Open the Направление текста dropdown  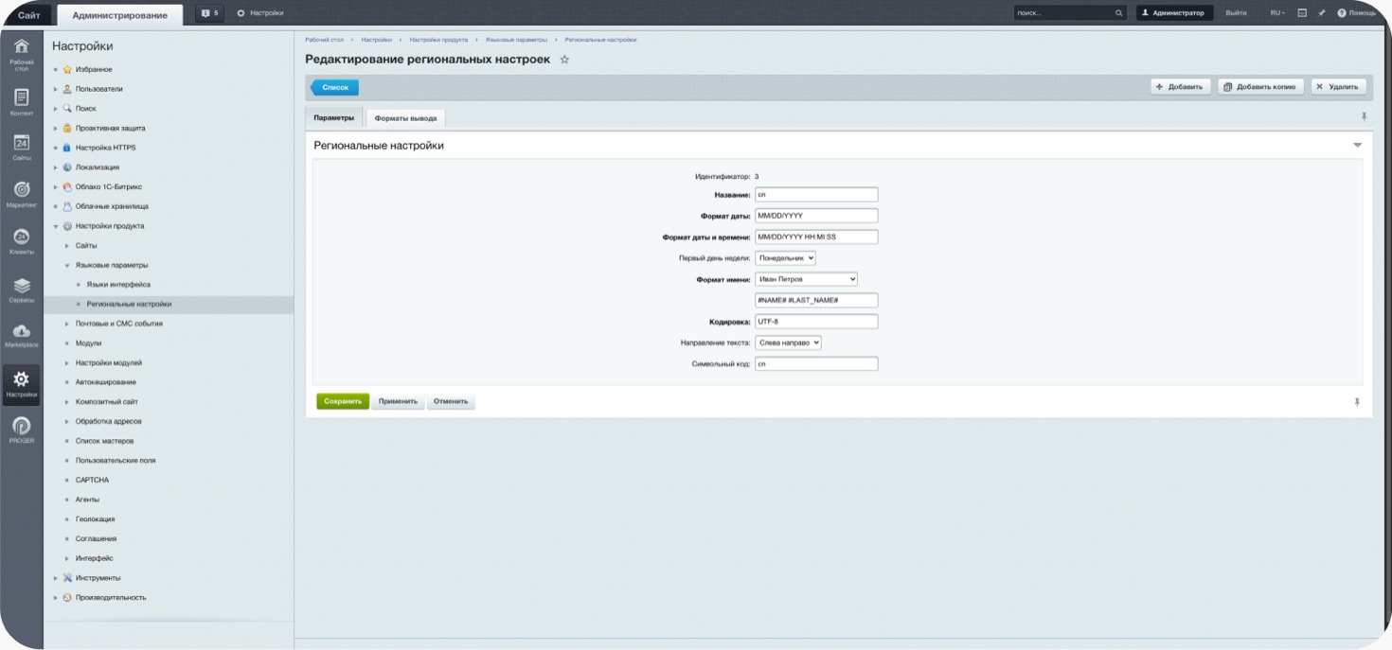point(788,343)
